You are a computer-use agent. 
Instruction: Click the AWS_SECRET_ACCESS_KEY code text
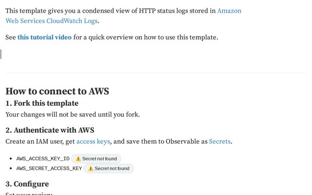click(49, 169)
